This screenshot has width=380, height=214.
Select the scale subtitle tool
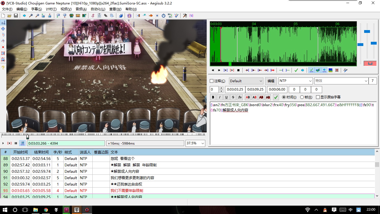3,47
